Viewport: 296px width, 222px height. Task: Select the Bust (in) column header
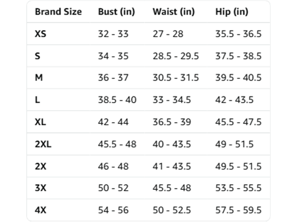[116, 12]
